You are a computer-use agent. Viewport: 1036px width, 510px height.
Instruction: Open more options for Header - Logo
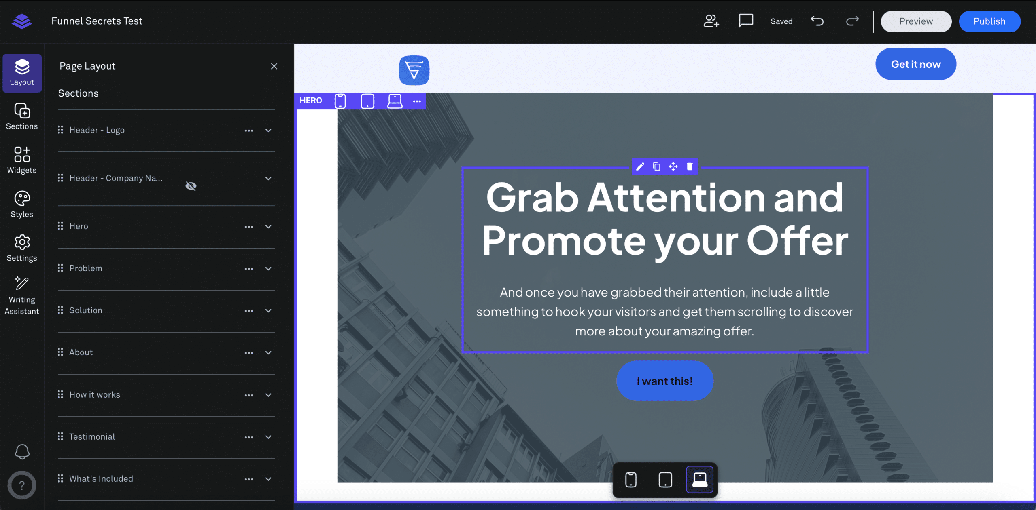[x=249, y=131]
